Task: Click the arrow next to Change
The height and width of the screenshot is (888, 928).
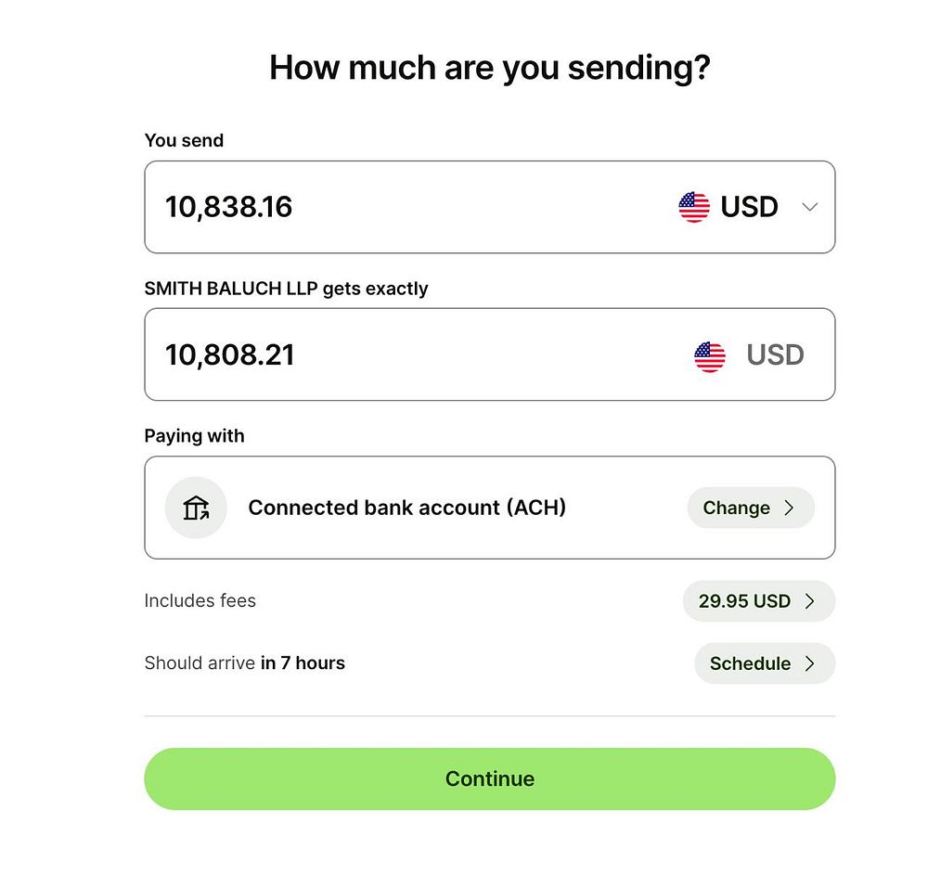Action: coord(790,508)
